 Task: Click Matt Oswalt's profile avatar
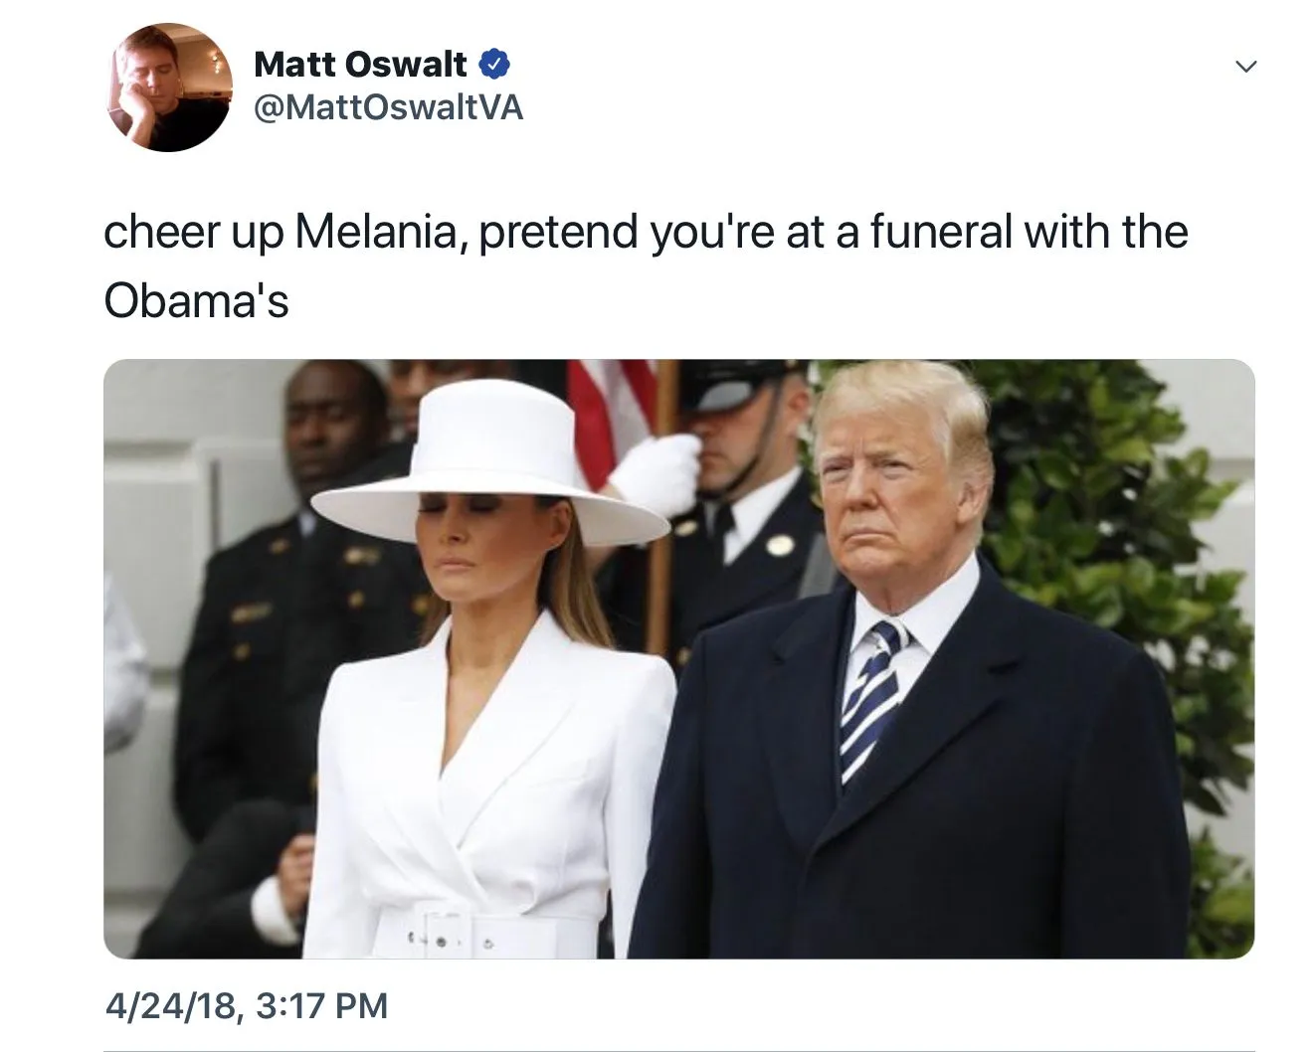pyautogui.click(x=169, y=88)
